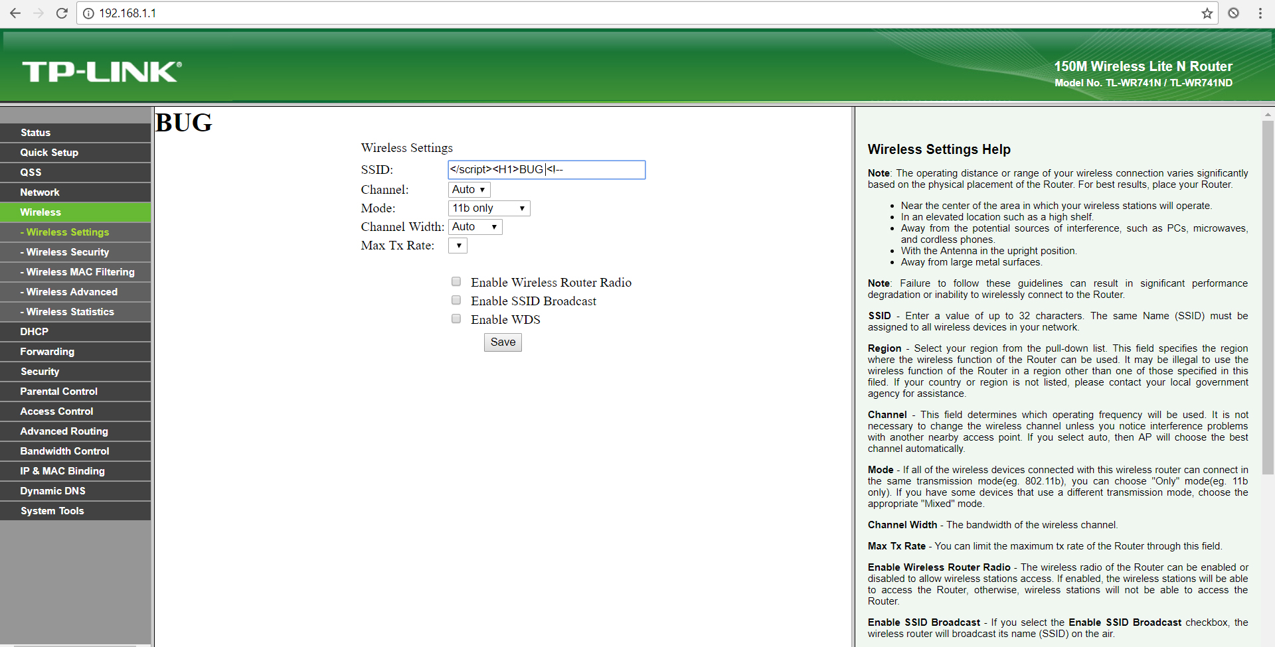Click the Model No. TL-WR741N text

pyautogui.click(x=1144, y=83)
